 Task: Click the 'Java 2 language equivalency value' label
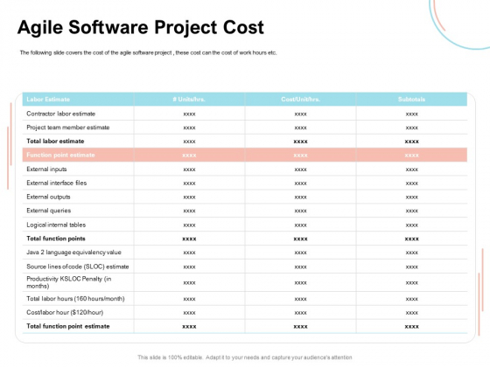[73, 253]
